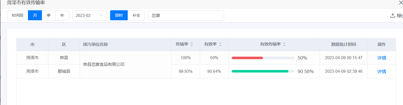The width and height of the screenshot is (403, 105).
Task: Click the 忠意 search input field
Action: [x=186, y=15]
